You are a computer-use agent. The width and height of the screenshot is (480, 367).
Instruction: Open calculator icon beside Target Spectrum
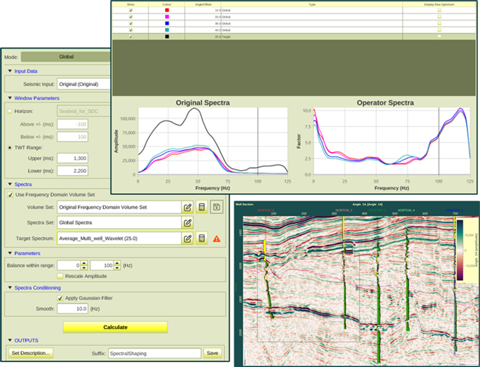click(x=202, y=238)
